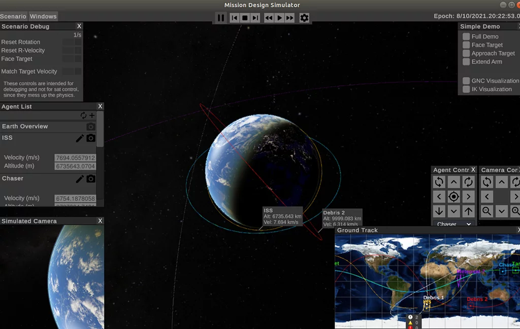
Task: Add a new agent with plus icon
Action: 92,116
